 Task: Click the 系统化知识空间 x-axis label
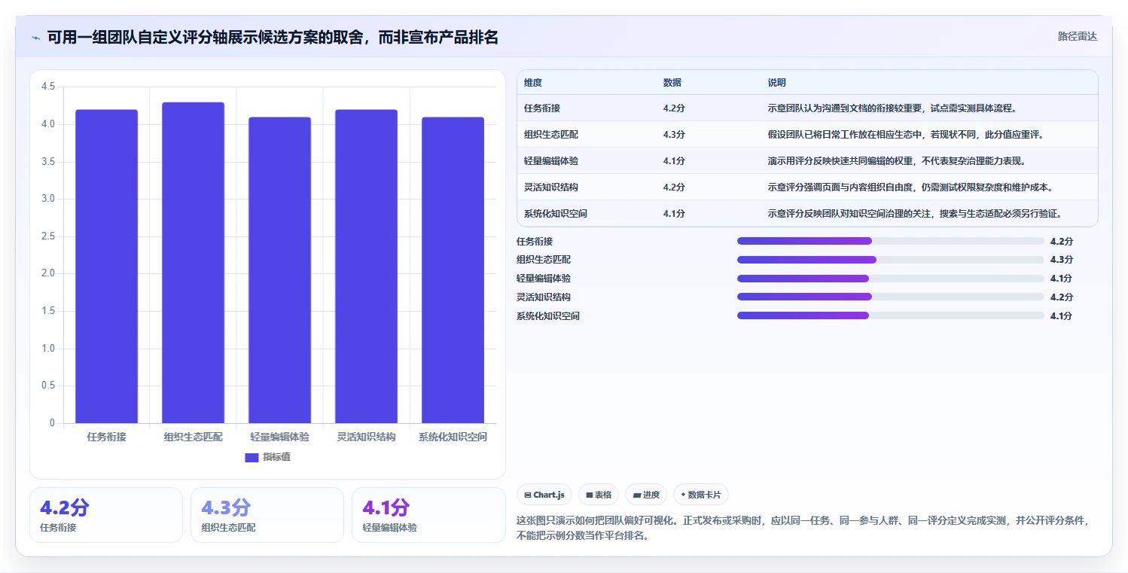[453, 437]
